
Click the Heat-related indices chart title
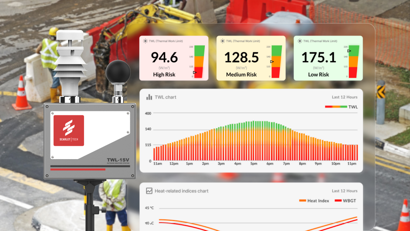[x=181, y=191]
